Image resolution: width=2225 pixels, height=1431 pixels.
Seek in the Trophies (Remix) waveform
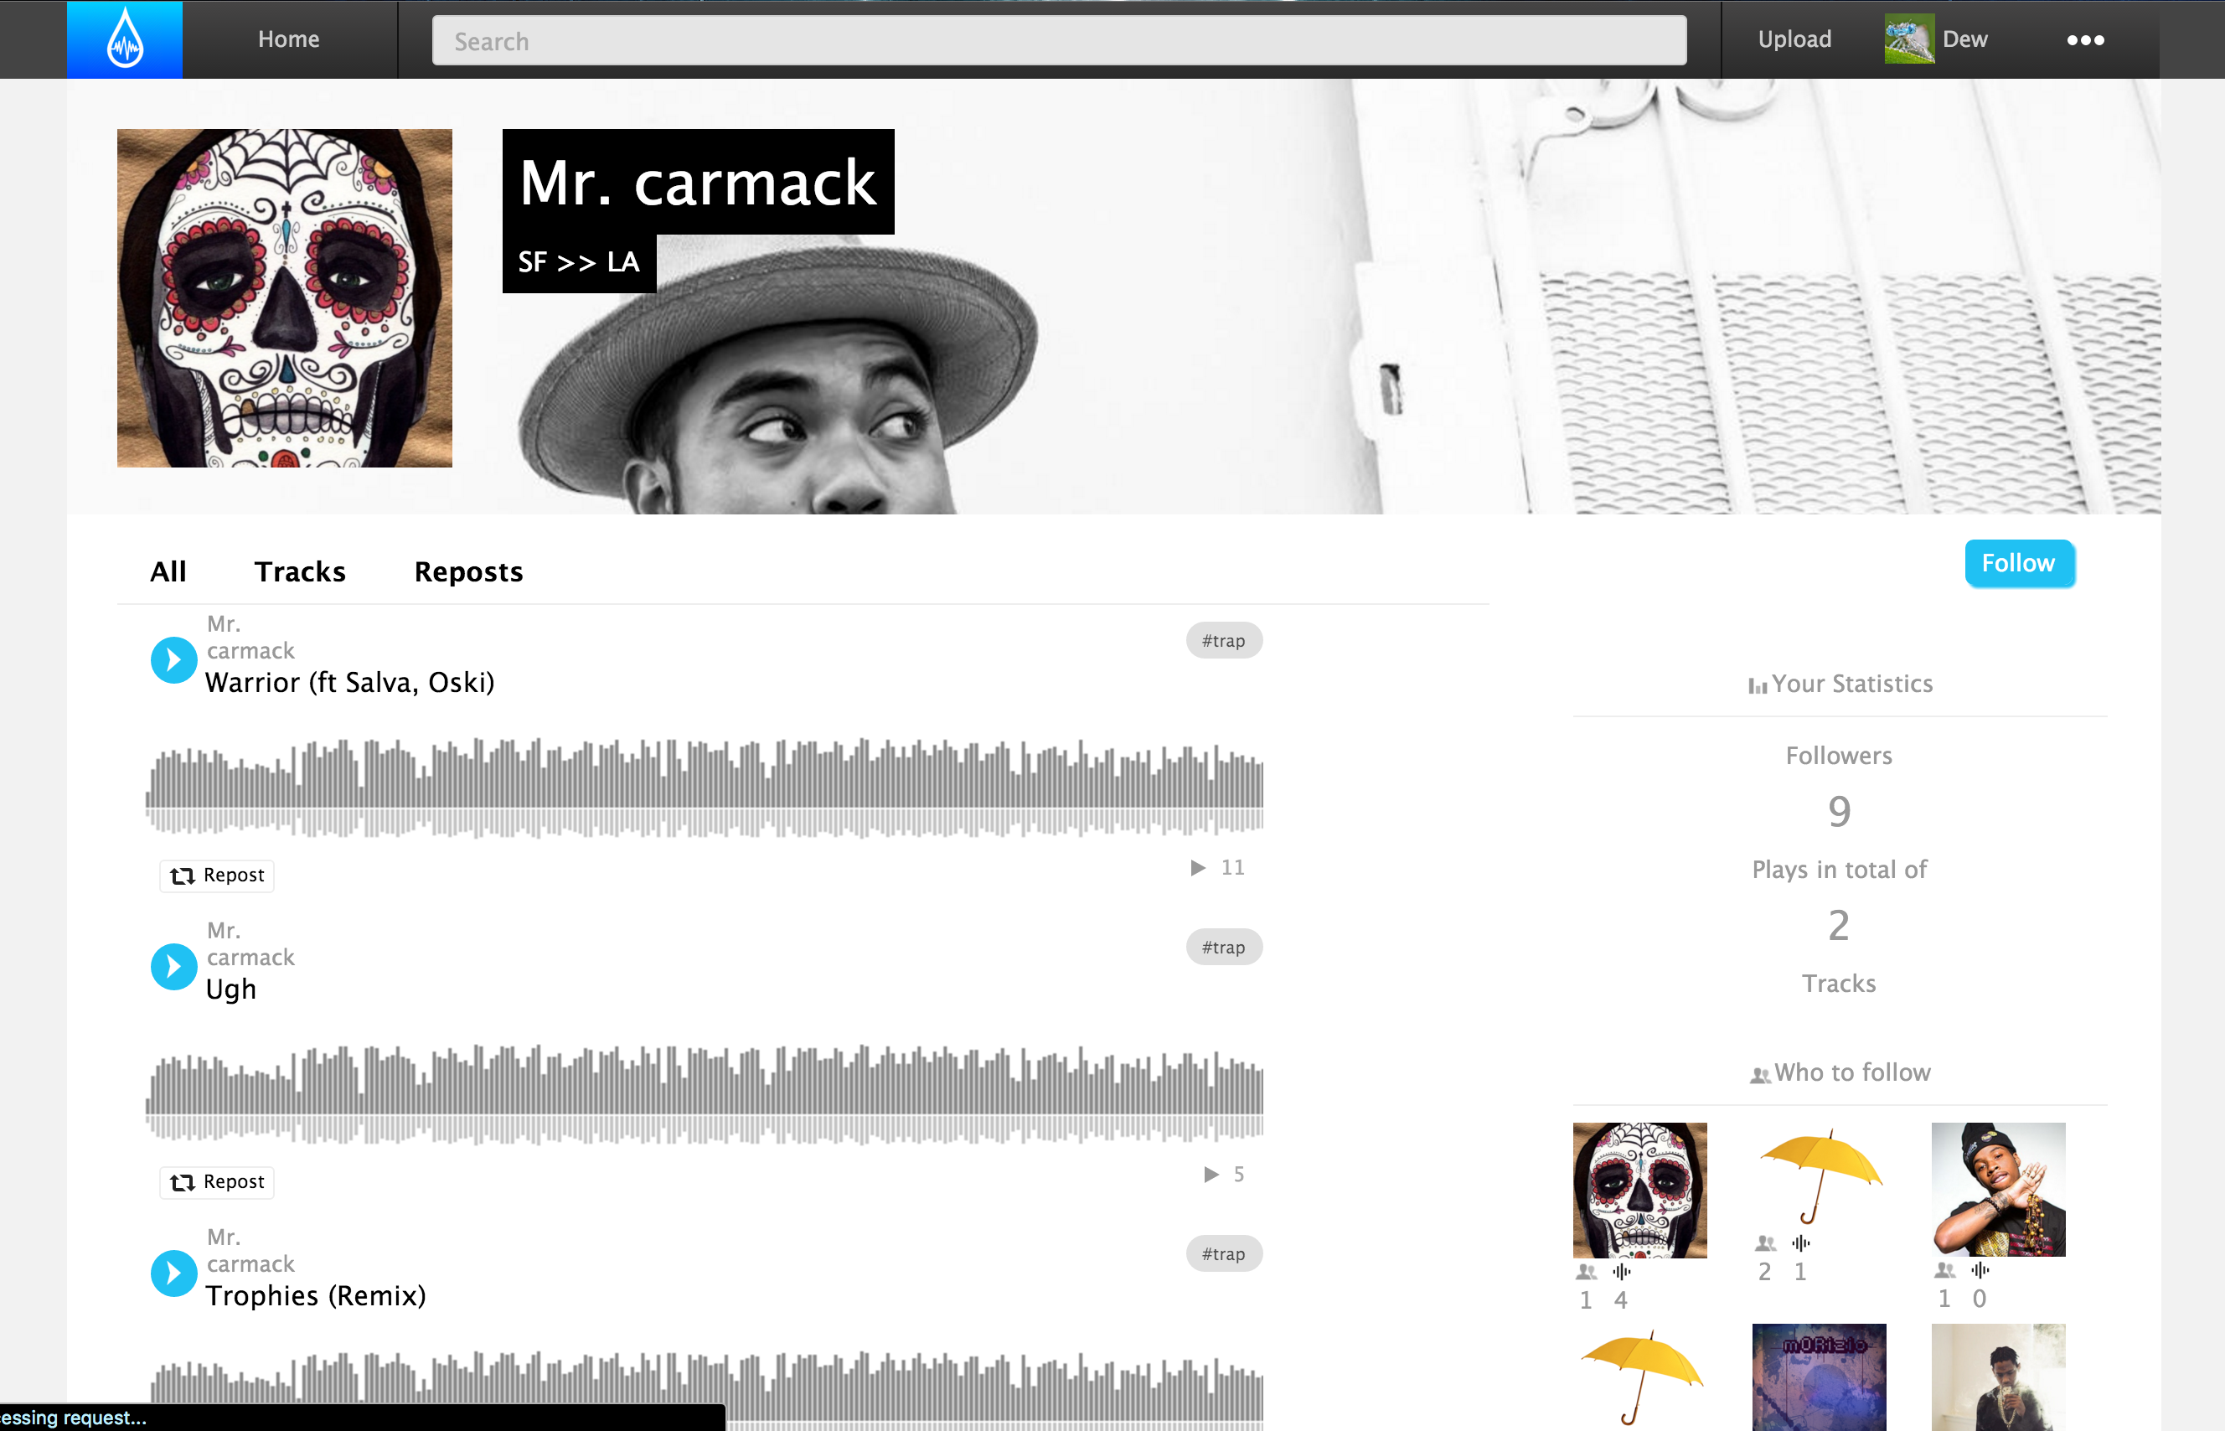705,1389
